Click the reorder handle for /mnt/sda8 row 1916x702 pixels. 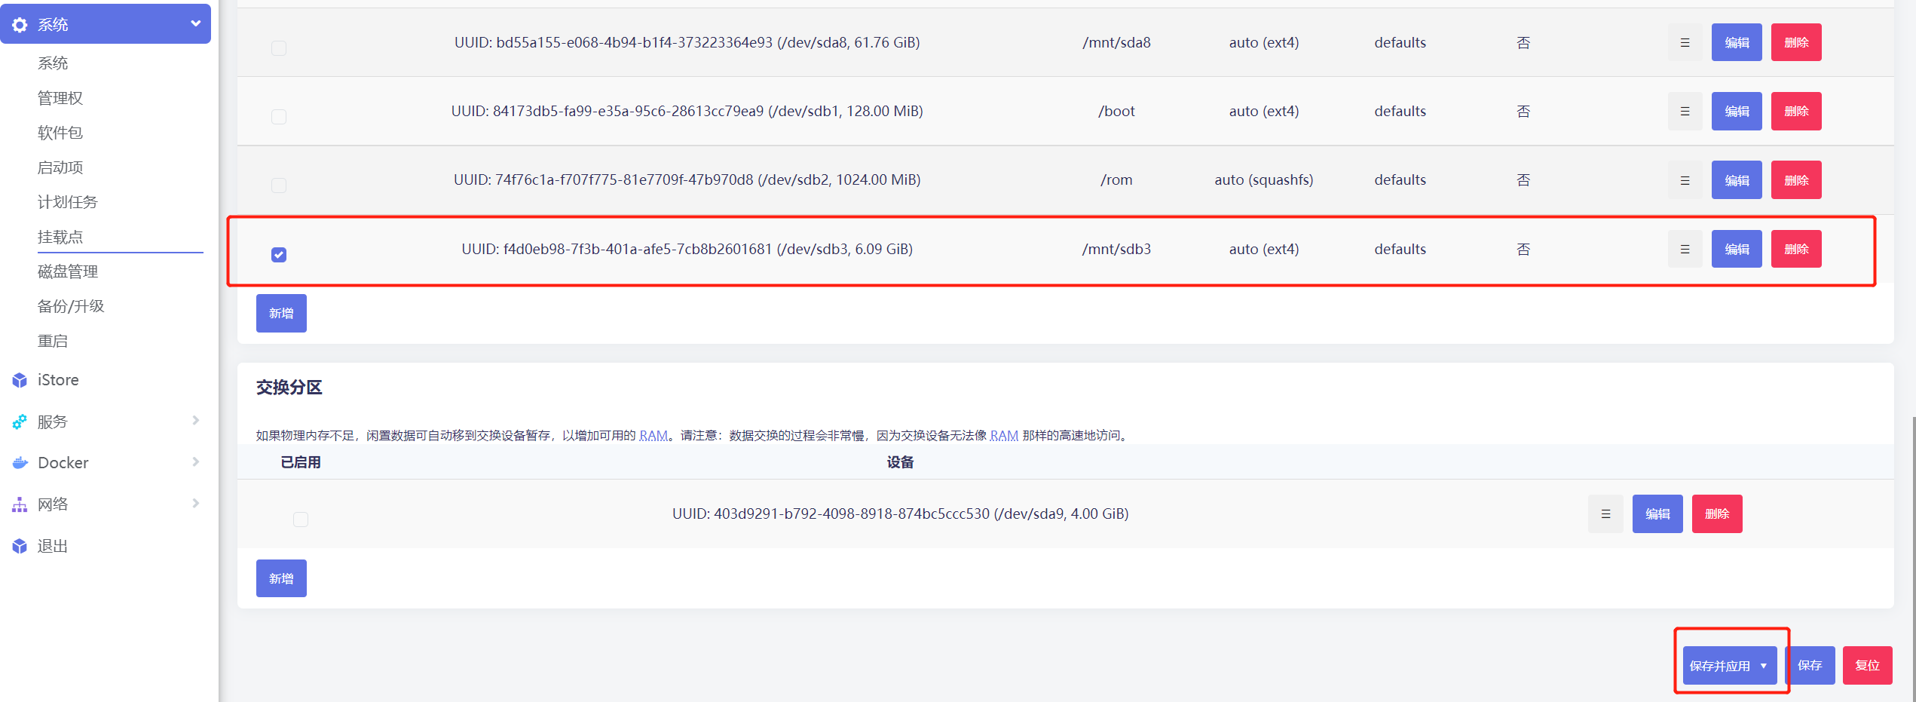(1685, 42)
